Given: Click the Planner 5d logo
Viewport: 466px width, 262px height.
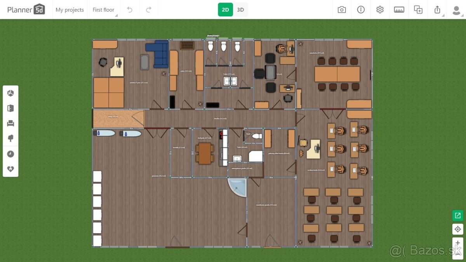Looking at the screenshot, I should tap(26, 10).
